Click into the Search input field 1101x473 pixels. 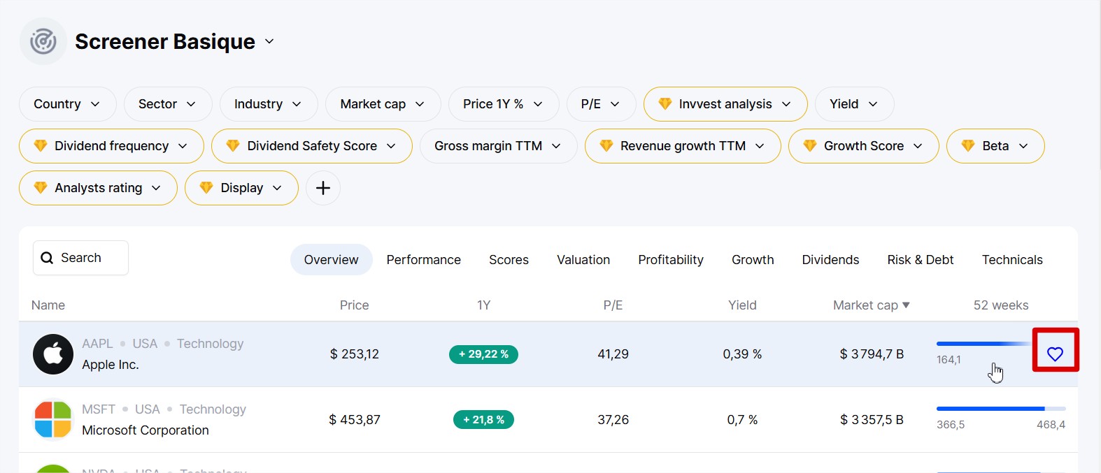click(x=80, y=258)
